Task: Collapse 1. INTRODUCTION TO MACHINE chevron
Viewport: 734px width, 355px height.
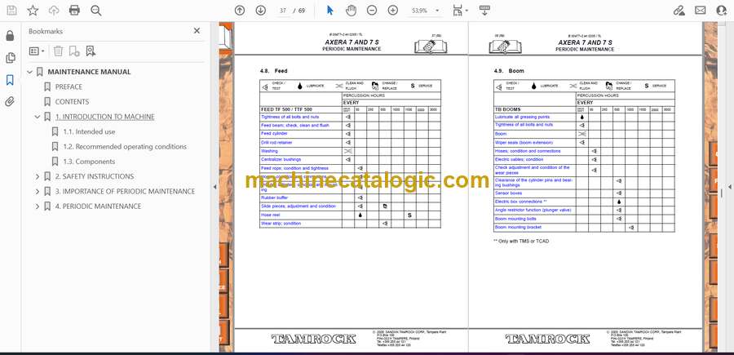Action: (38, 117)
